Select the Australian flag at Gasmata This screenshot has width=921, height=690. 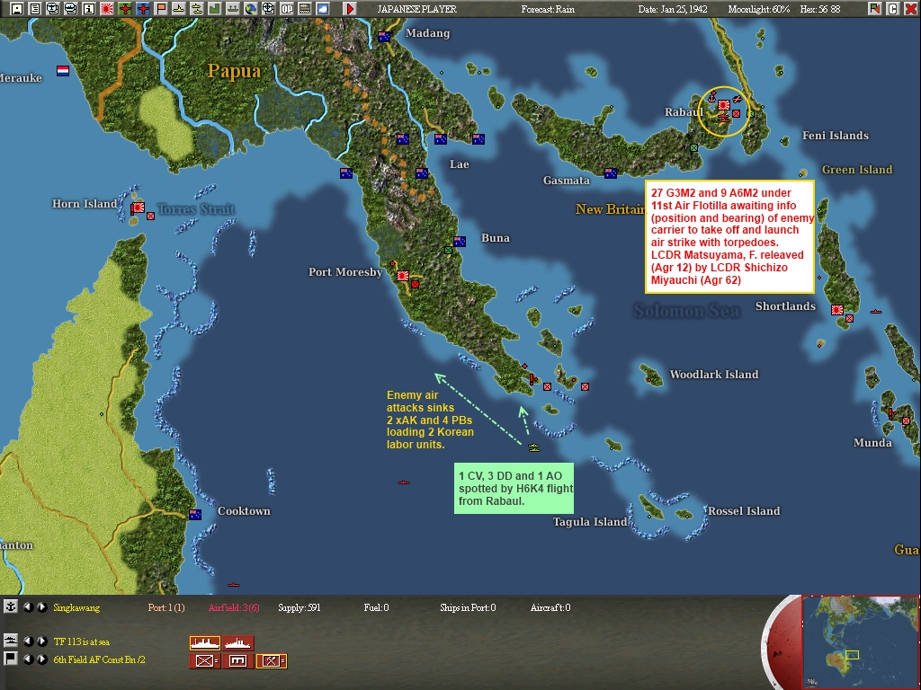tap(611, 173)
